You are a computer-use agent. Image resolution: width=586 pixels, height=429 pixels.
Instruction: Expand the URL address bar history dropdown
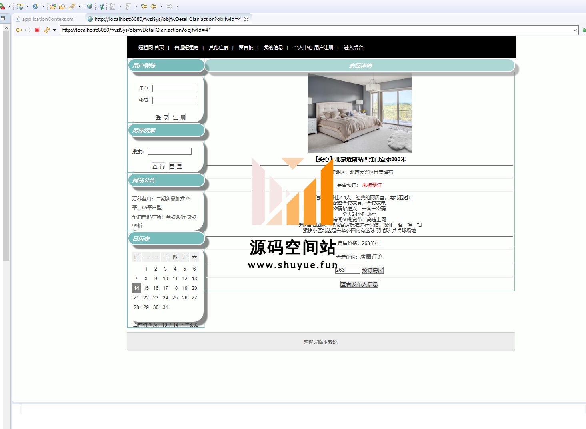[x=575, y=30]
